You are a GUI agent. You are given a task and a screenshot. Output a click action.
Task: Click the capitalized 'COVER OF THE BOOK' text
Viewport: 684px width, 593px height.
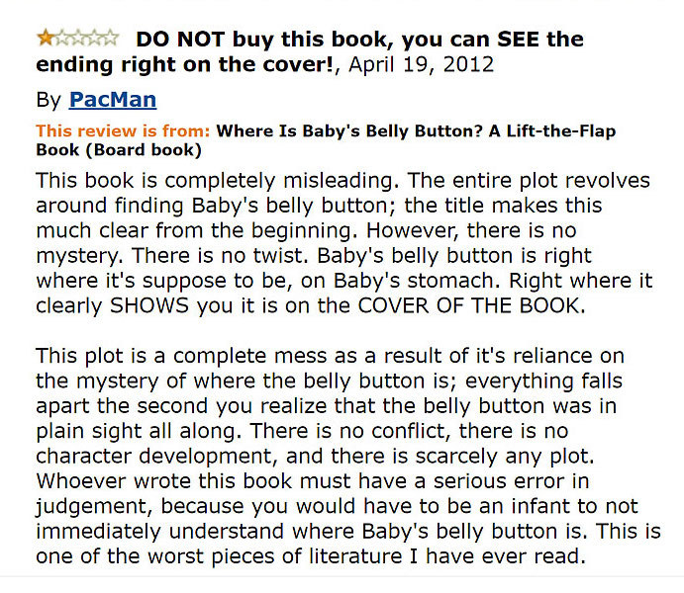[x=471, y=305]
